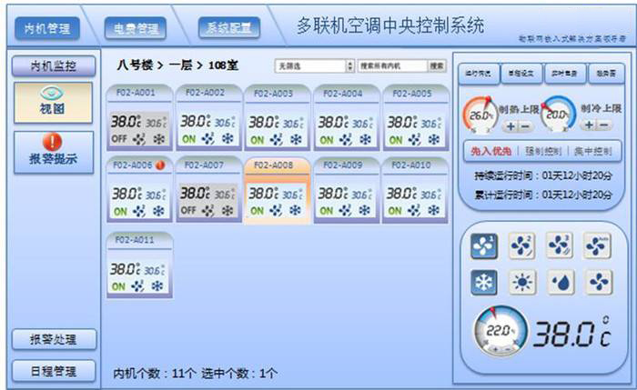Click the 搜索所有内机 search input field
This screenshot has height=390, width=637.
(x=391, y=66)
